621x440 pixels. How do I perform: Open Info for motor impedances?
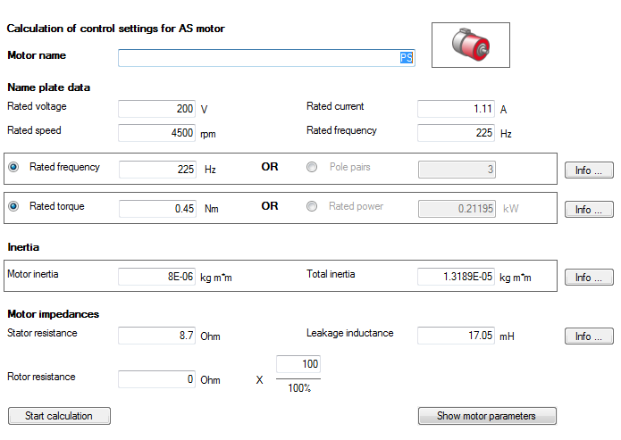pyautogui.click(x=588, y=336)
